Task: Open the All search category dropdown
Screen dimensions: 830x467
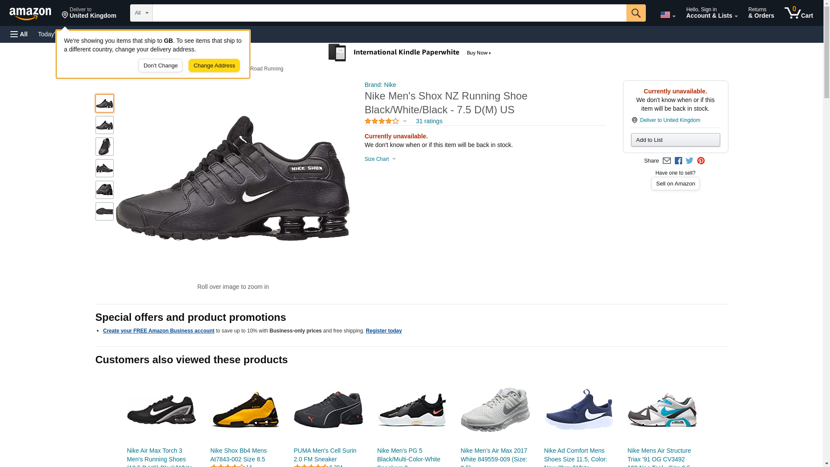Action: coord(141,13)
